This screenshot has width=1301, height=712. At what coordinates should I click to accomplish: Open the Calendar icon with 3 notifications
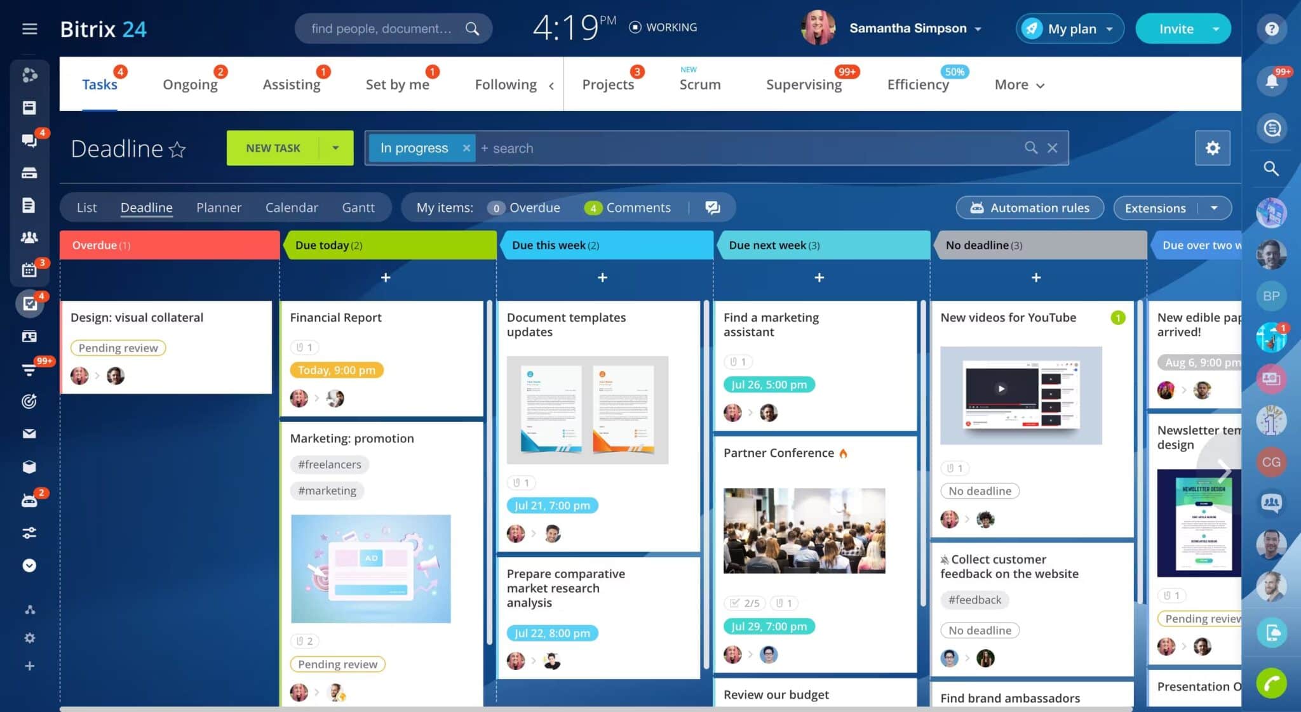[30, 270]
